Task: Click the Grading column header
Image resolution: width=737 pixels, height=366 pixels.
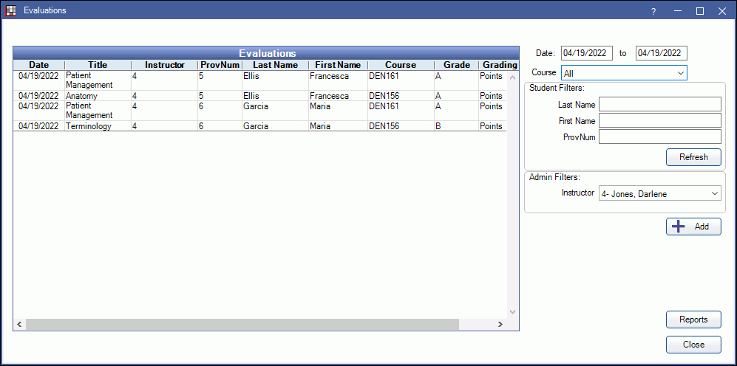Action: pos(499,65)
